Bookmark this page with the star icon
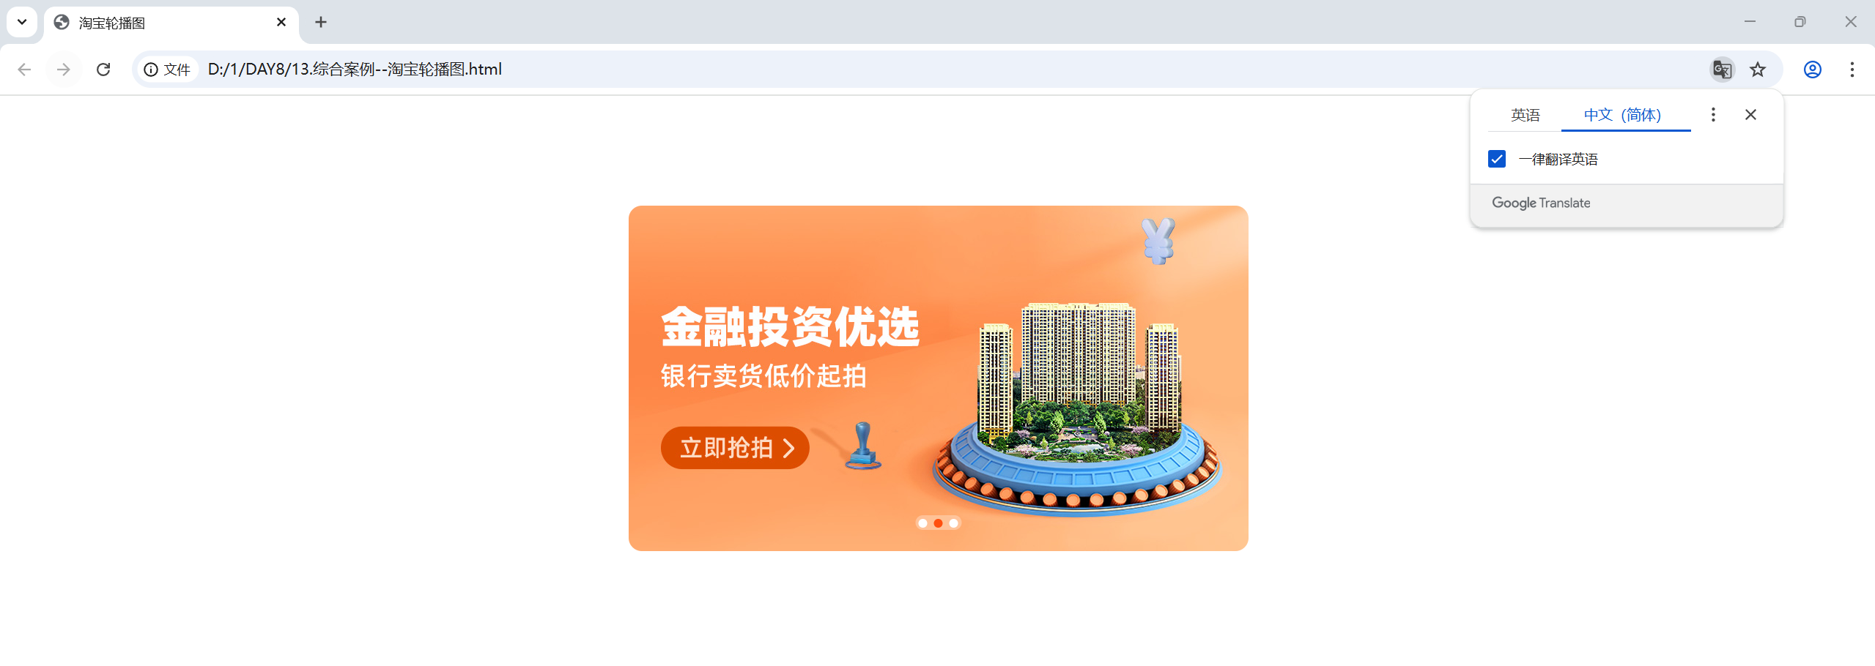This screenshot has width=1875, height=666. [x=1758, y=70]
